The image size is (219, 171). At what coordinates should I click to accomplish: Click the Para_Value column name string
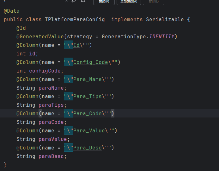89,130
